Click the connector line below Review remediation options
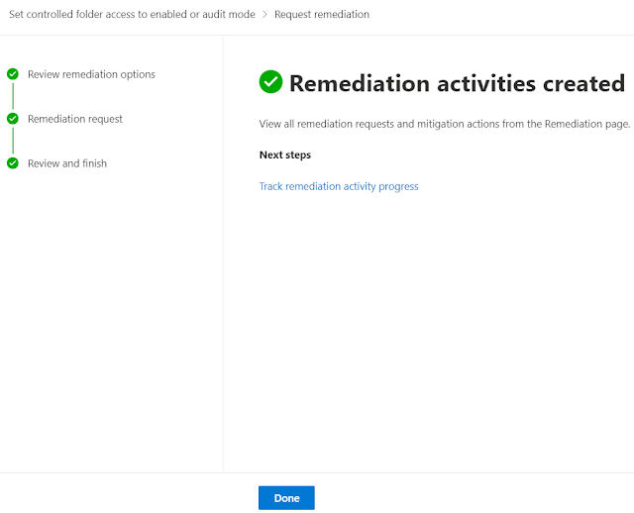This screenshot has width=634, height=513. point(13,96)
